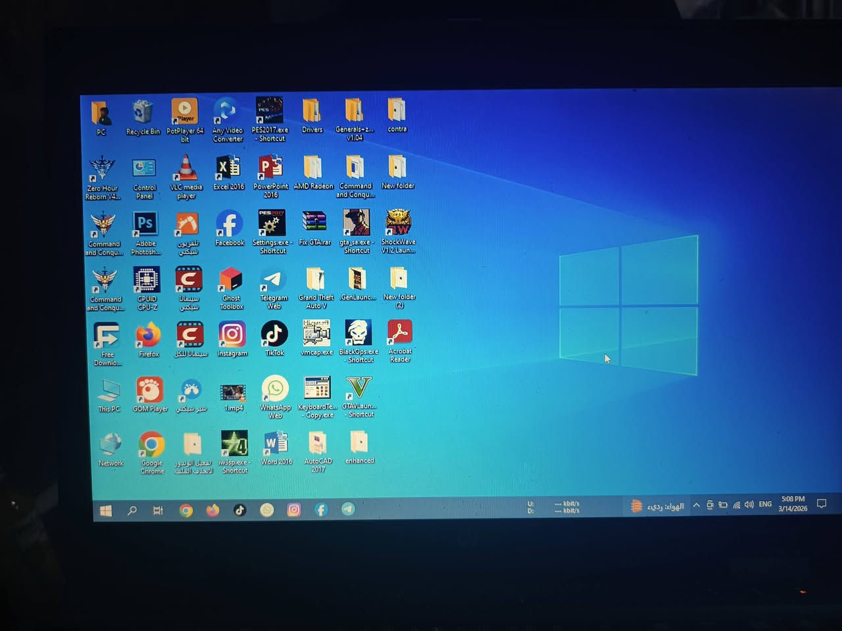This screenshot has width=842, height=631.
Task: Click the Excel 2016 desktop icon
Action: tap(228, 169)
